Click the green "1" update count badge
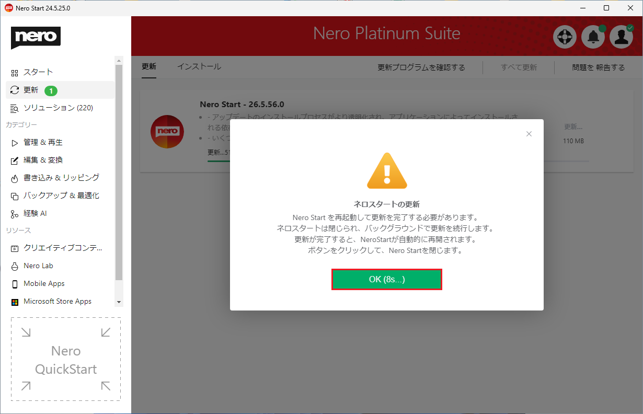The width and height of the screenshot is (643, 414). click(51, 90)
